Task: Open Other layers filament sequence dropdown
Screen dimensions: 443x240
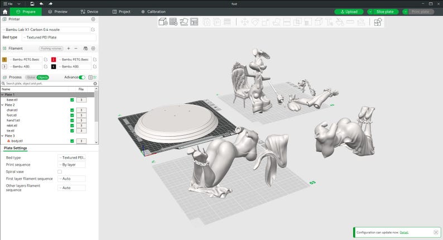Action: 71,188
